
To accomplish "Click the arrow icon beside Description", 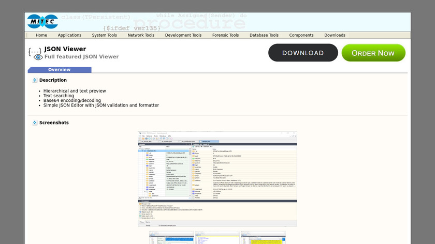I will click(x=35, y=80).
